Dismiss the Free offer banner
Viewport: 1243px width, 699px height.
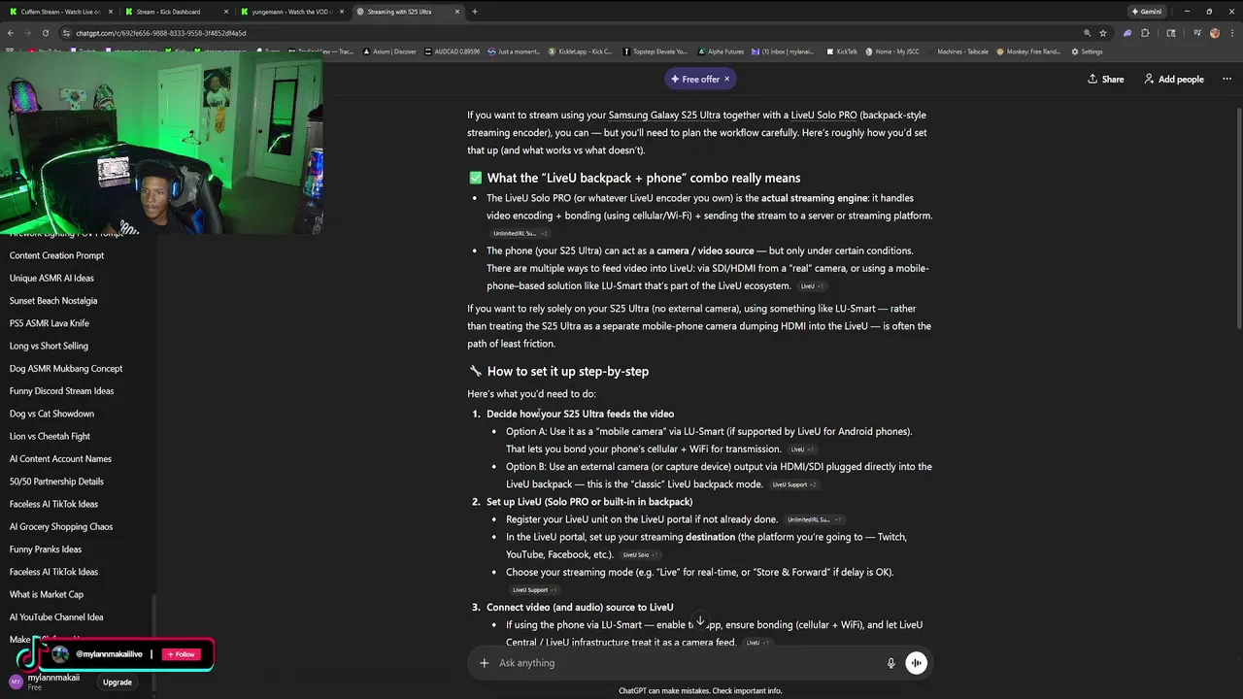[726, 79]
